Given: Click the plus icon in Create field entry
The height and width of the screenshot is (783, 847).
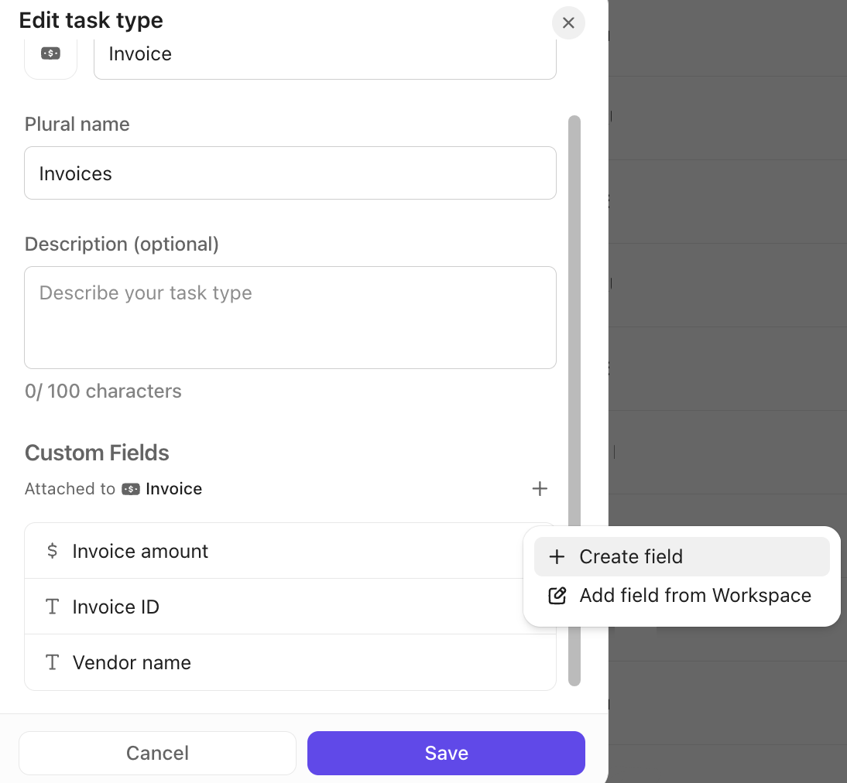Looking at the screenshot, I should click(x=557, y=556).
